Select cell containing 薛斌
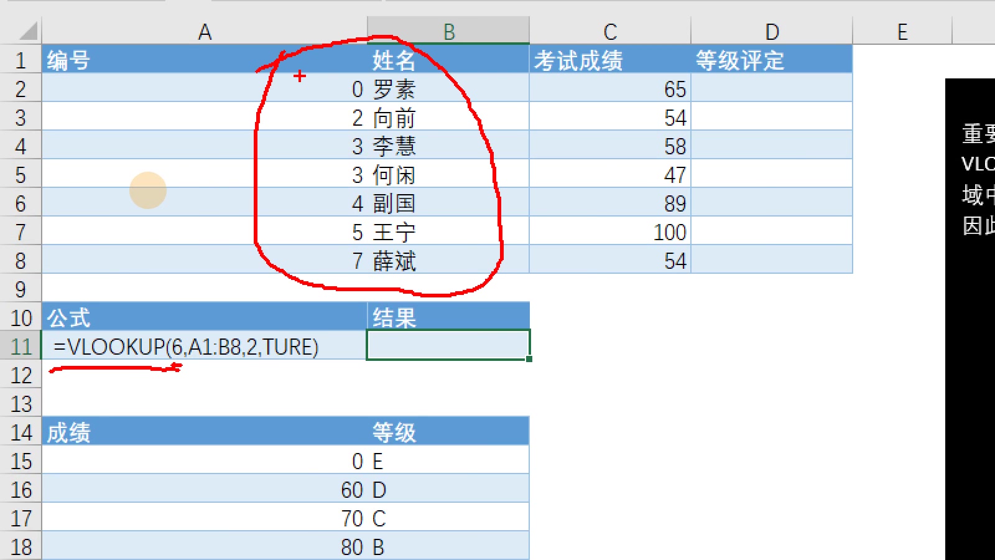This screenshot has width=995, height=560. tap(448, 260)
